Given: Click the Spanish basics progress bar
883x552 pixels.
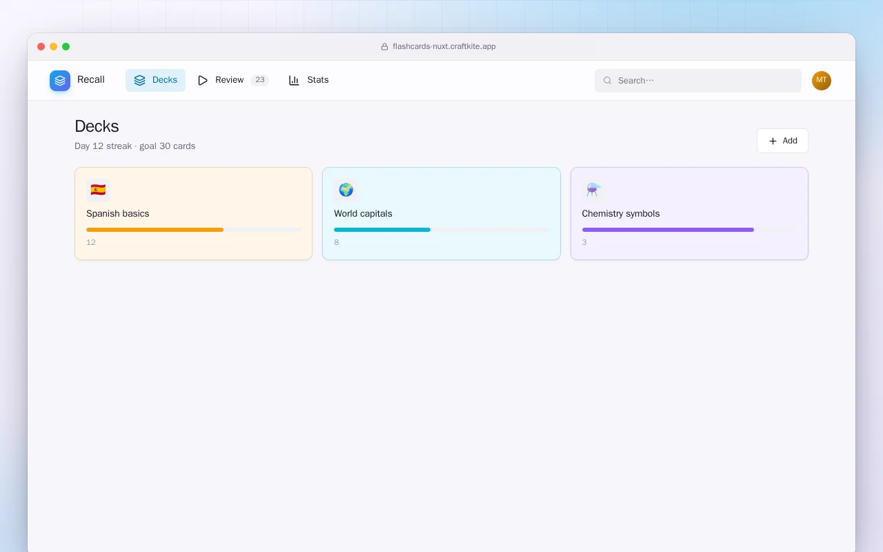Looking at the screenshot, I should (x=193, y=230).
